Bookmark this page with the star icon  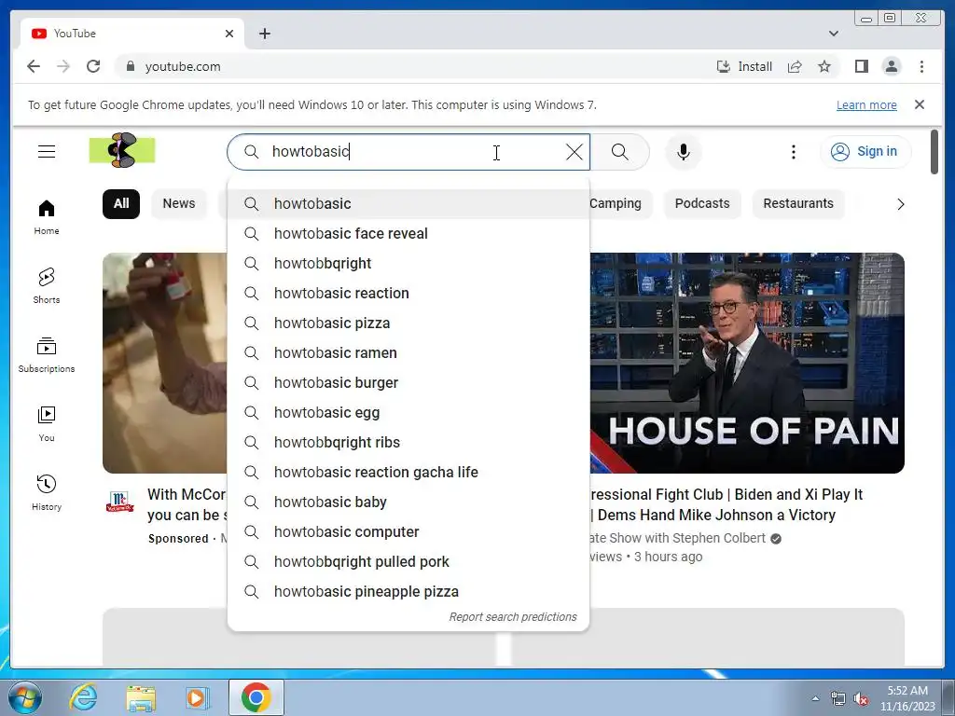(x=824, y=66)
